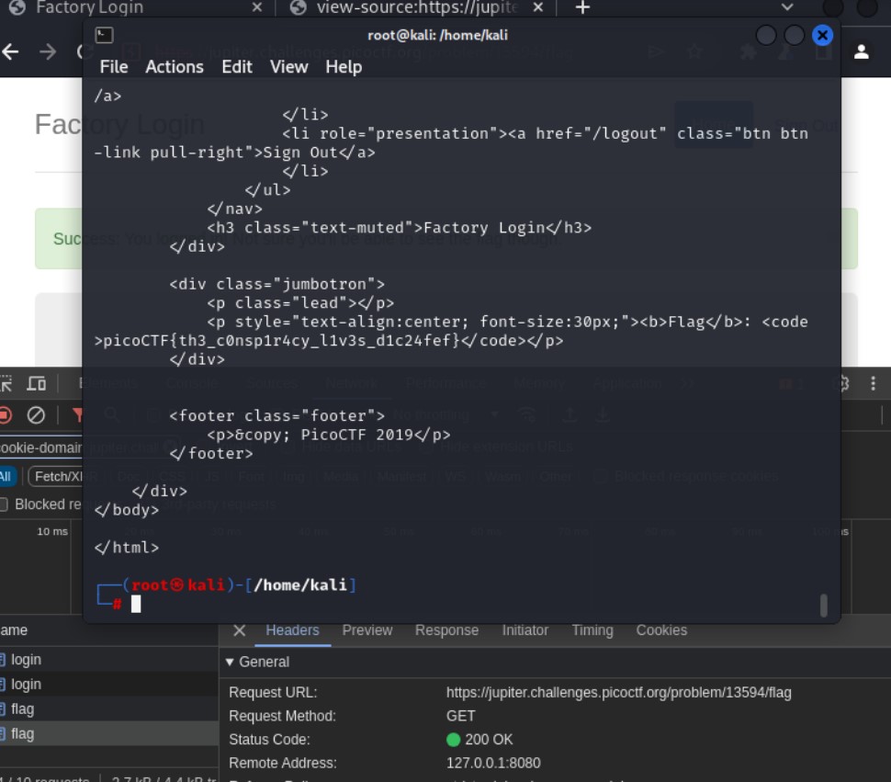Select the All filter in the network panel
Image resolution: width=891 pixels, height=782 pixels.
click(8, 476)
